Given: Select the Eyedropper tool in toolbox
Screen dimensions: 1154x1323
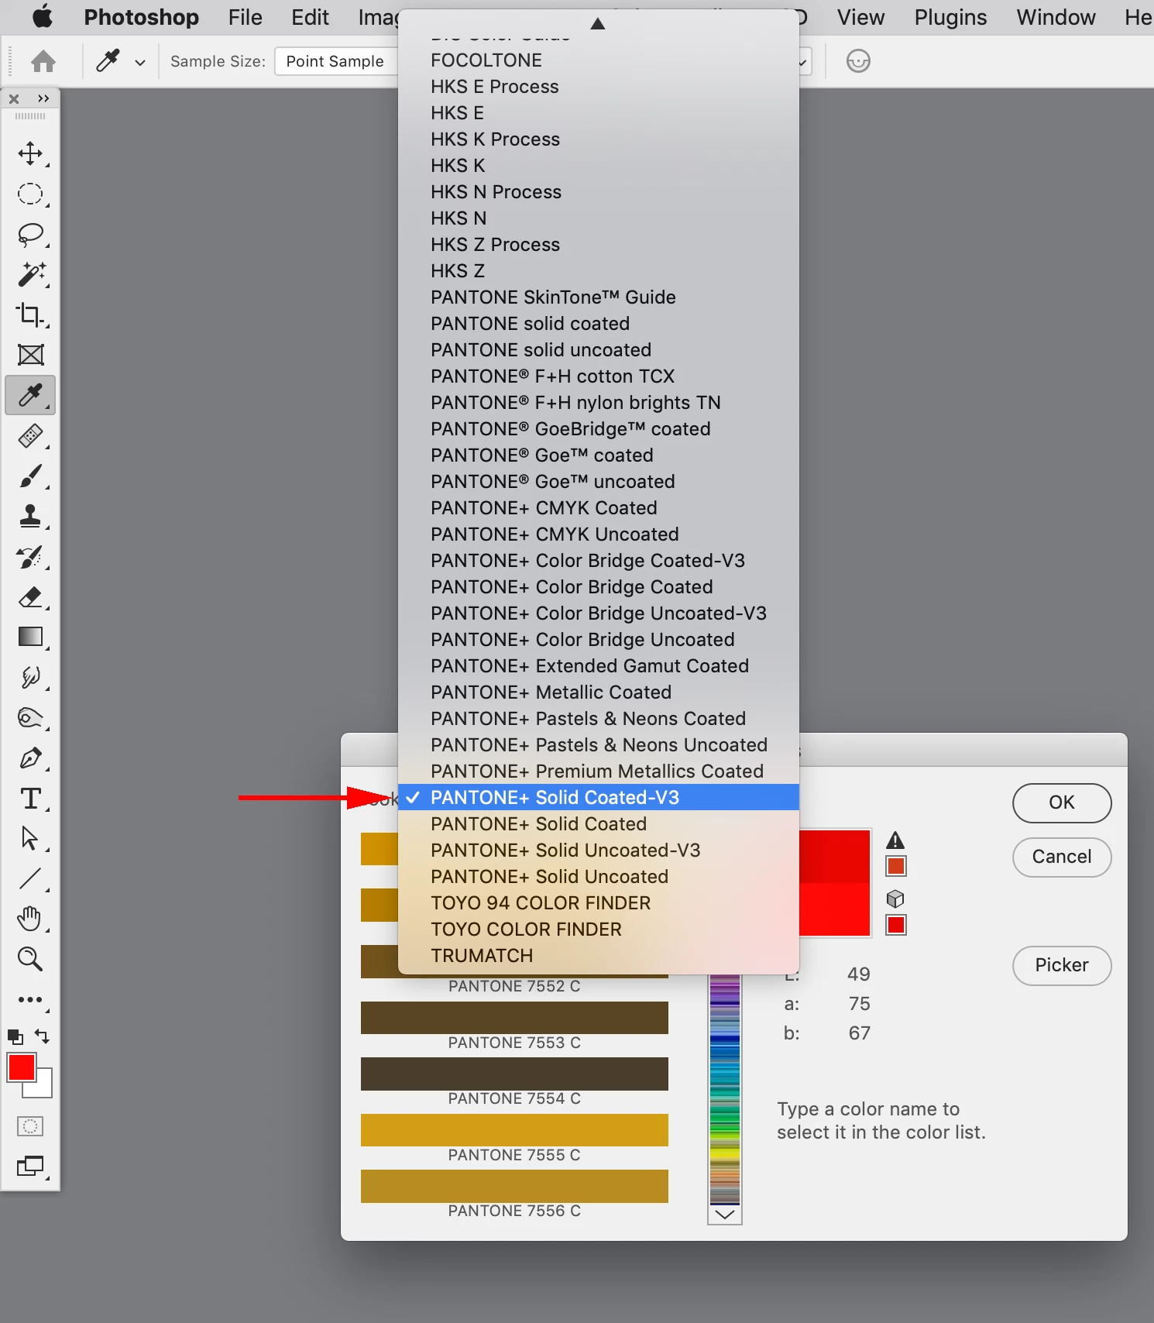Looking at the screenshot, I should pos(30,395).
